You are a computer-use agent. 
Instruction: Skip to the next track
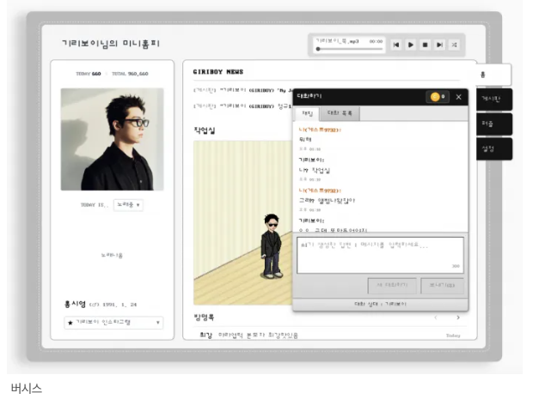[439, 45]
